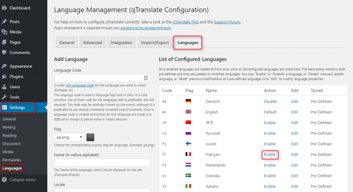Screen dimensions: 353x192
Task: Click the Chinese flag icon
Action: click(x=188, y=122)
